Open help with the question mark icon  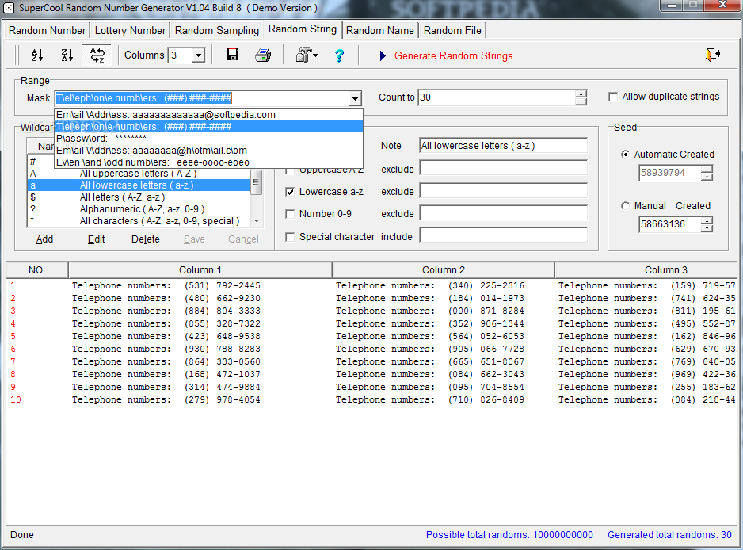point(339,55)
